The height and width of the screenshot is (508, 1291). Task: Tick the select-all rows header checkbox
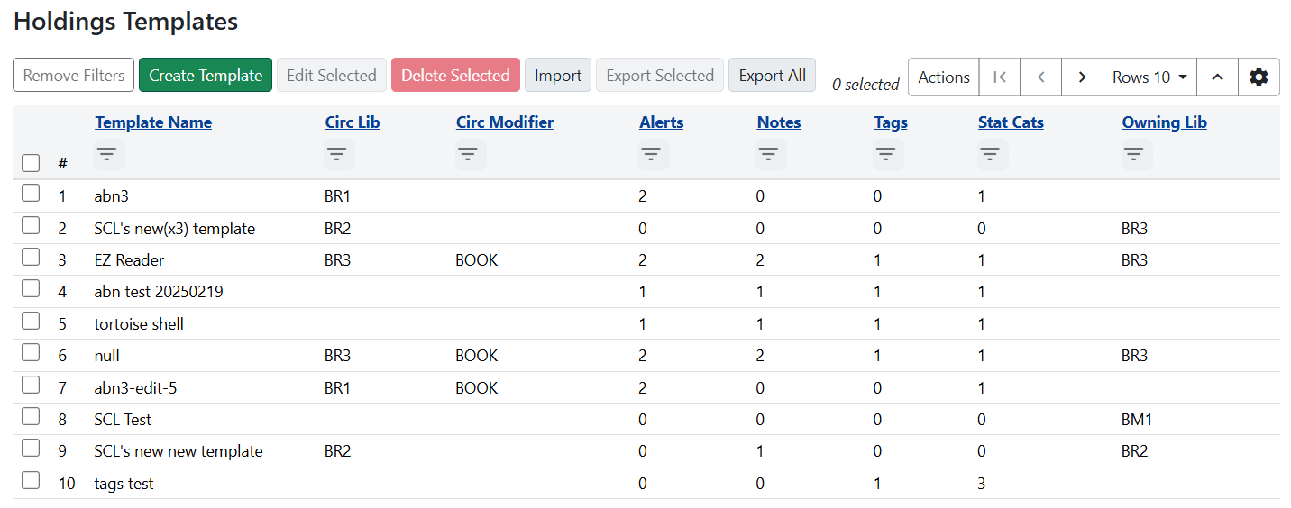[x=31, y=163]
